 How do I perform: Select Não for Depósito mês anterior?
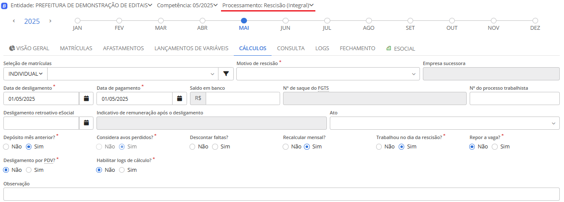click(x=6, y=147)
